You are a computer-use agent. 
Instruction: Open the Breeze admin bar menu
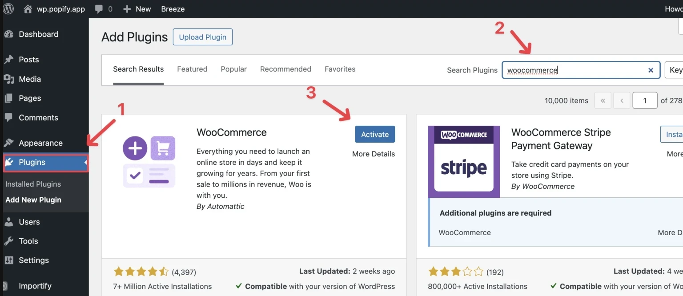173,9
